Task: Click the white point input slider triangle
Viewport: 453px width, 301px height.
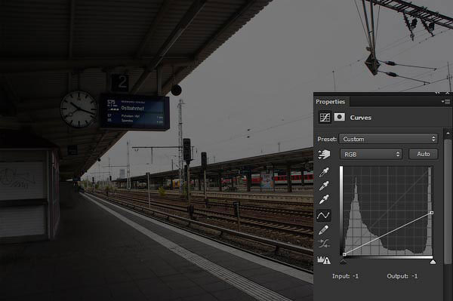Action: 433,262
